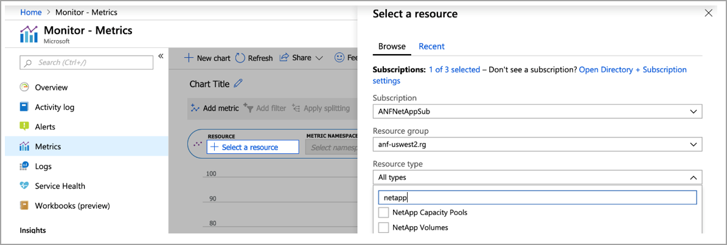Switch to the Recent tab
Image resolution: width=727 pixels, height=245 pixels.
tap(431, 46)
